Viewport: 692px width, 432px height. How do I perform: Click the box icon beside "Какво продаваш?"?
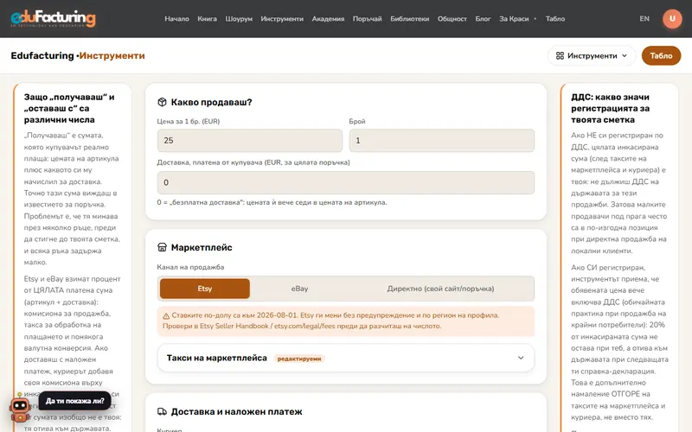click(162, 102)
